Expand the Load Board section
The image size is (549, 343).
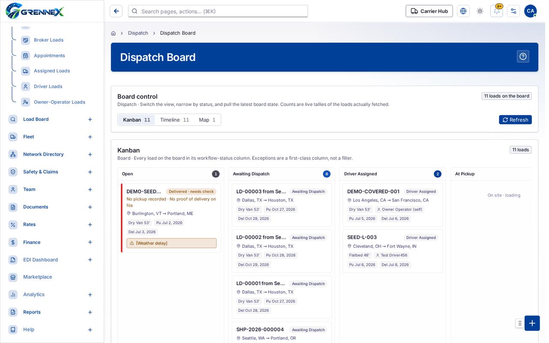point(90,120)
